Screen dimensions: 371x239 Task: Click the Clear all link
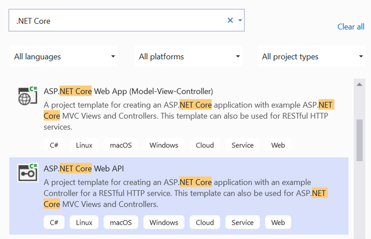[350, 27]
